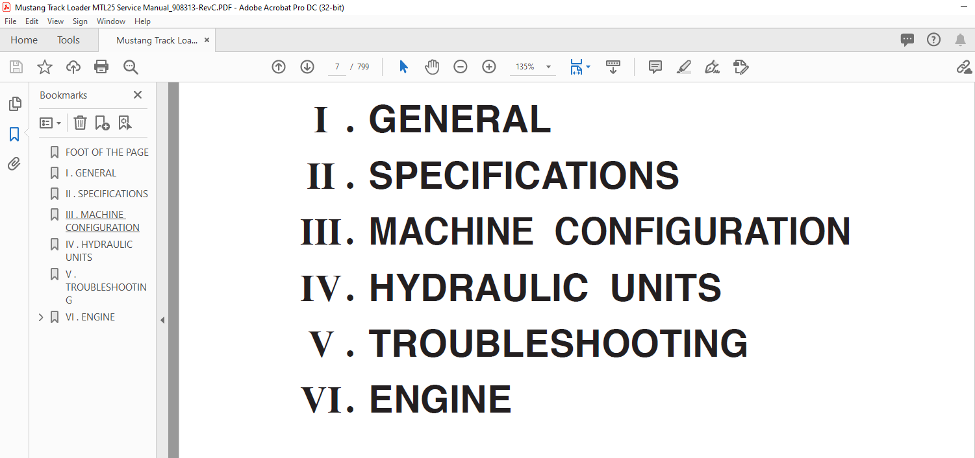Viewport: 975px width, 458px height.
Task: Select the arrow Selection tool
Action: click(x=403, y=67)
